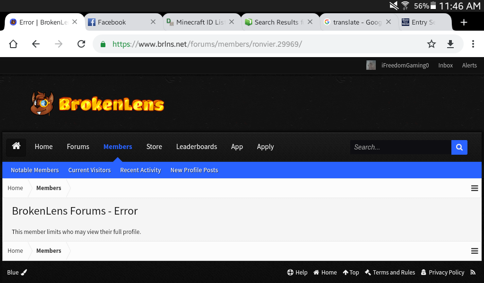The width and height of the screenshot is (484, 283).
Task: Open downloads via download arrow icon
Action: (450, 44)
